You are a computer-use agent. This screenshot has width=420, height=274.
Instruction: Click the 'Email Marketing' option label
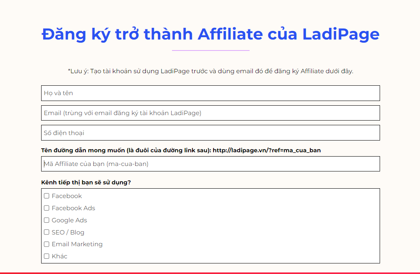coord(77,244)
